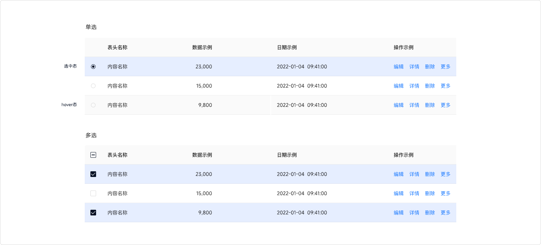541x245 pixels.
Task: Click the selected radio button in 单选 23,000 row
Action: tap(93, 67)
